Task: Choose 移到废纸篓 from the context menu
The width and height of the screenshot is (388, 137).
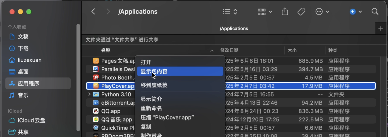Action: pos(180,85)
